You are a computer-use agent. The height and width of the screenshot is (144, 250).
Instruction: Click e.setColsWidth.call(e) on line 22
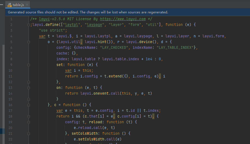click(x=97, y=139)
